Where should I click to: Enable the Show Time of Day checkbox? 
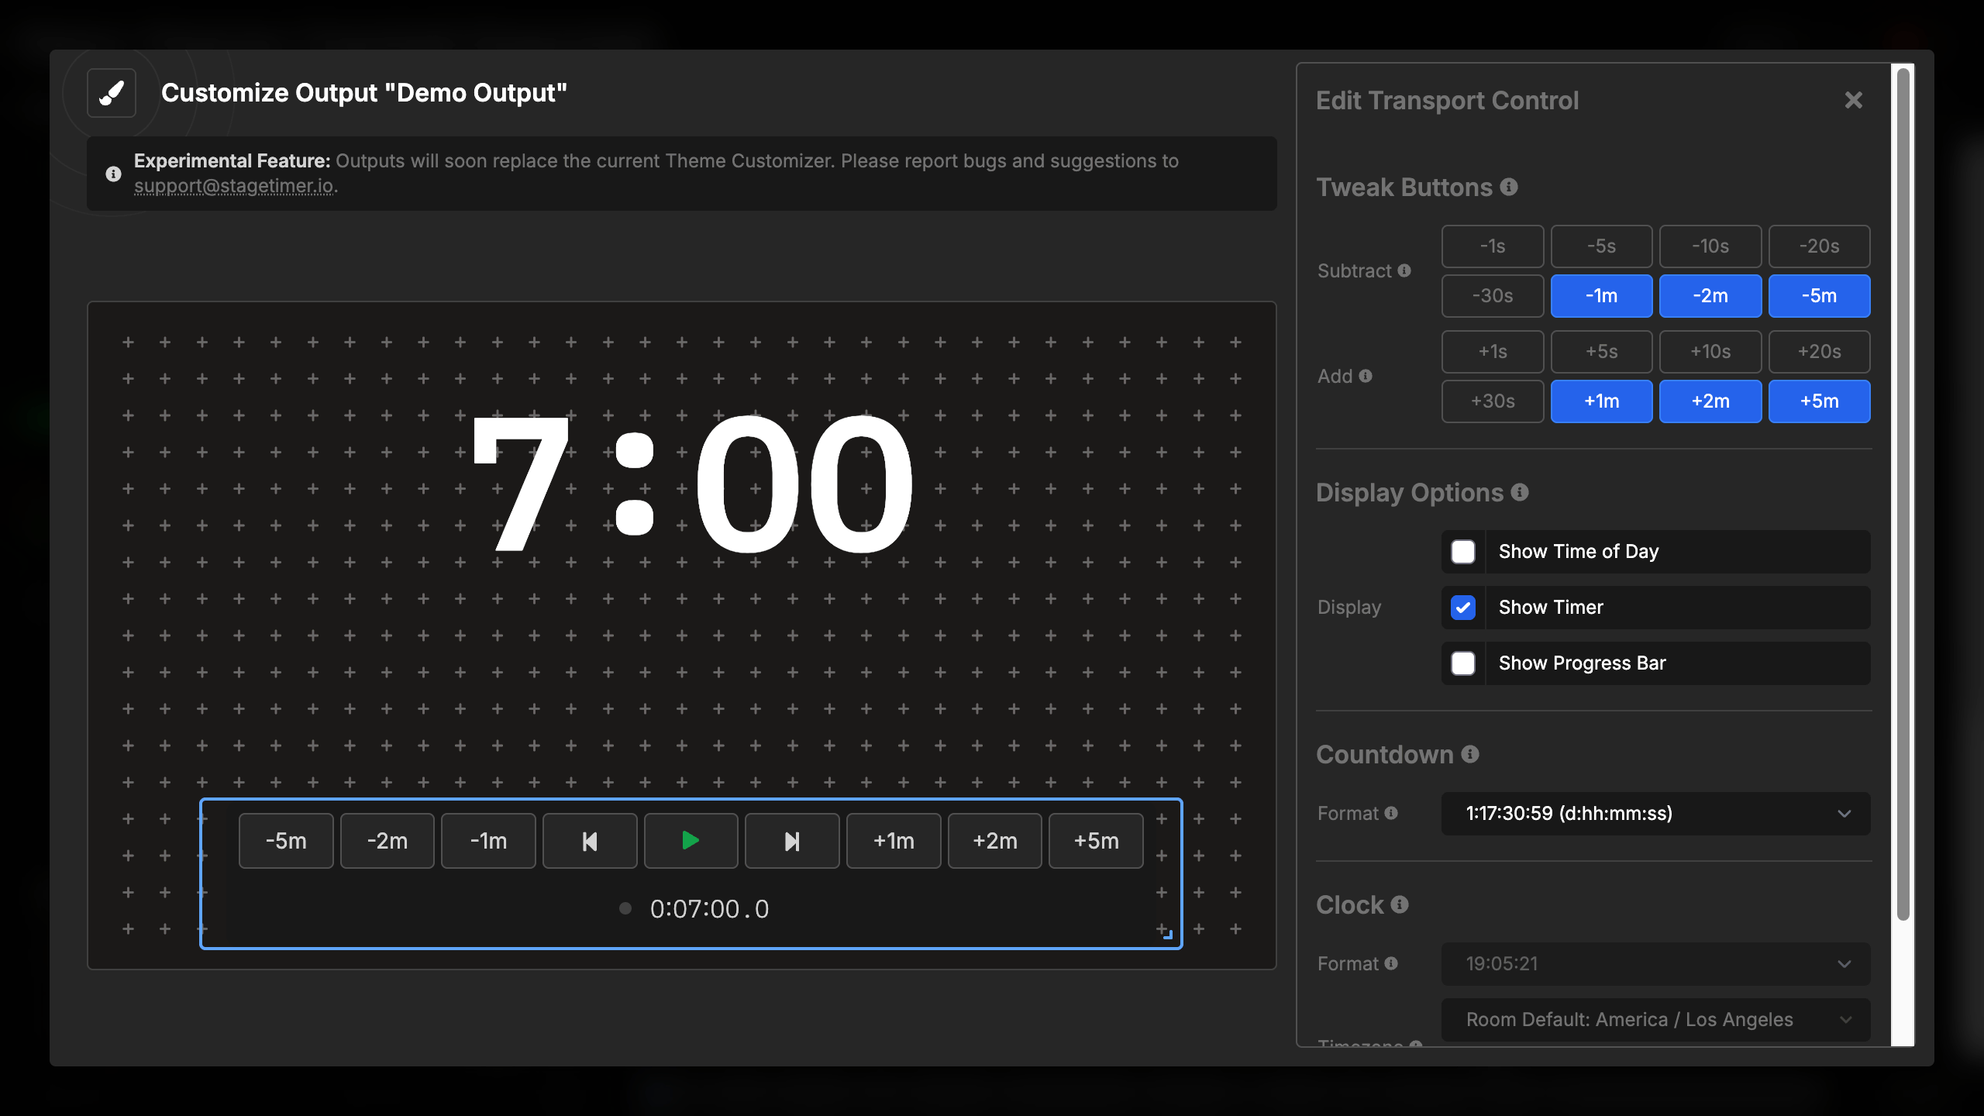tap(1463, 551)
